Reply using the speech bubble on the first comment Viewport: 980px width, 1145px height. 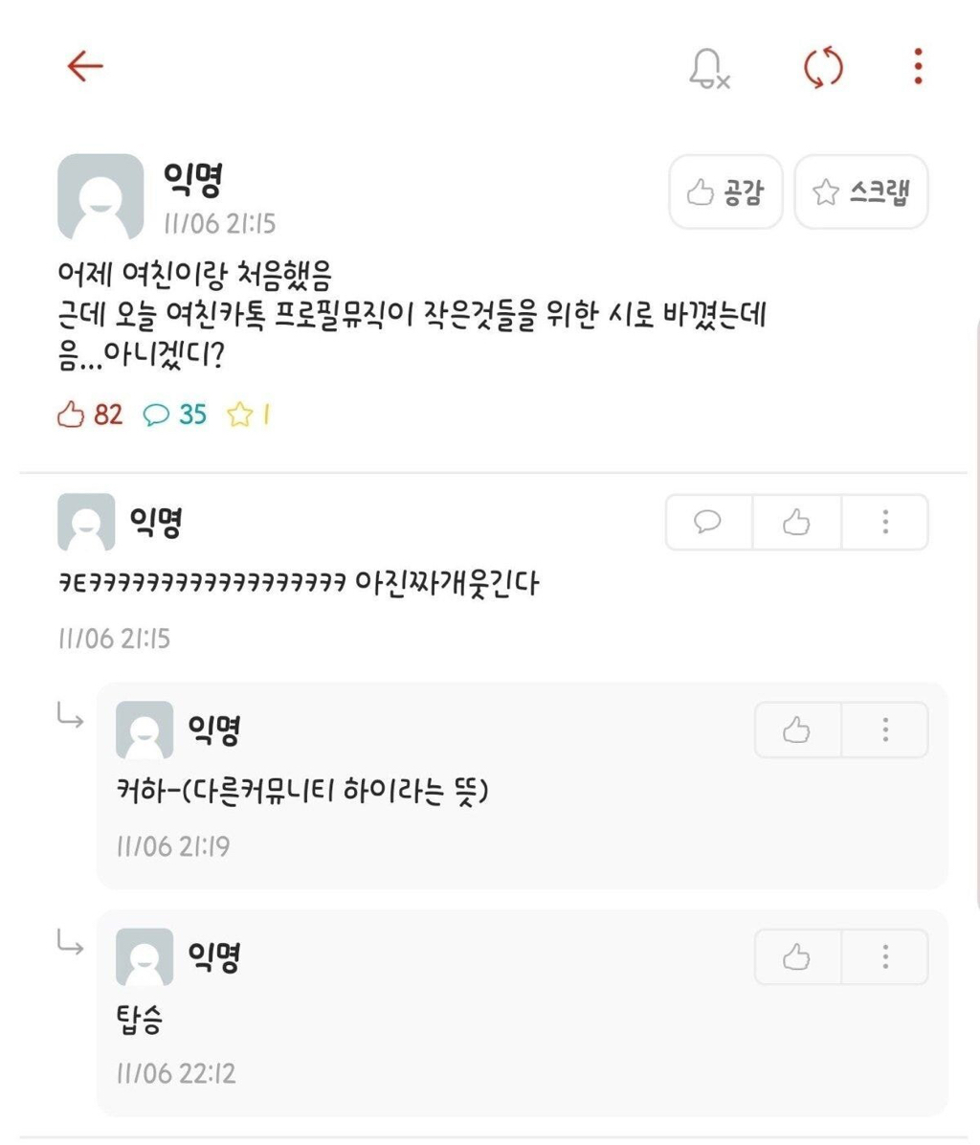(x=707, y=522)
